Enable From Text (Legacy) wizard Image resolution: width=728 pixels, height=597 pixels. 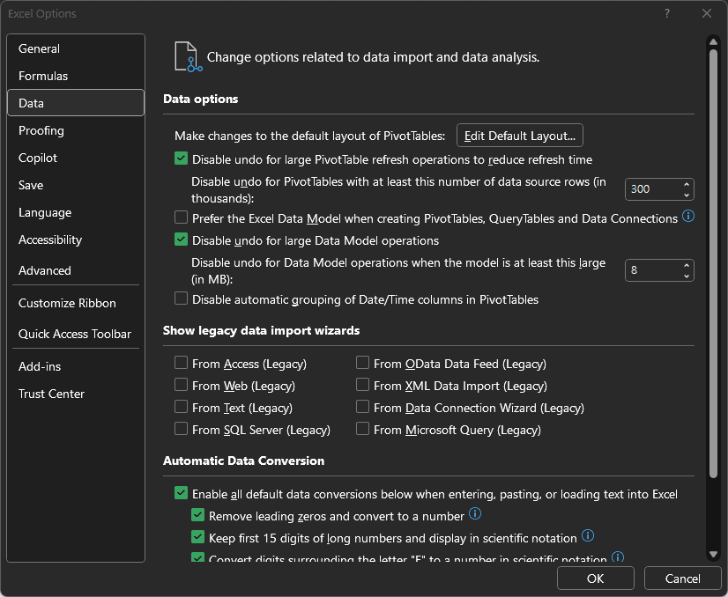click(181, 407)
